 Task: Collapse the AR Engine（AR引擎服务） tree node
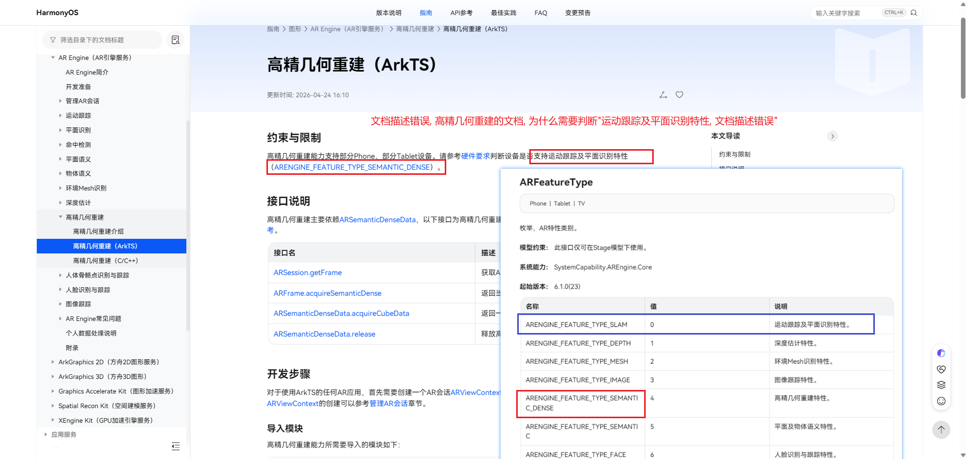(53, 58)
